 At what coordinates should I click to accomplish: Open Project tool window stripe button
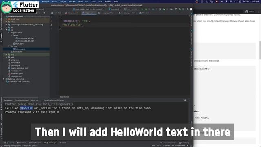click(x=1, y=38)
